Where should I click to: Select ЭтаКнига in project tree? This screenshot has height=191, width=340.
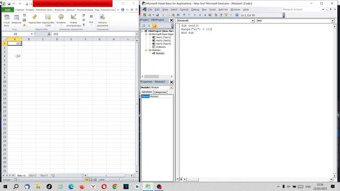160,47
